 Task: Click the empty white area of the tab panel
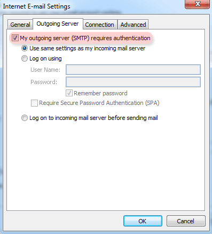pyautogui.click(x=106, y=166)
